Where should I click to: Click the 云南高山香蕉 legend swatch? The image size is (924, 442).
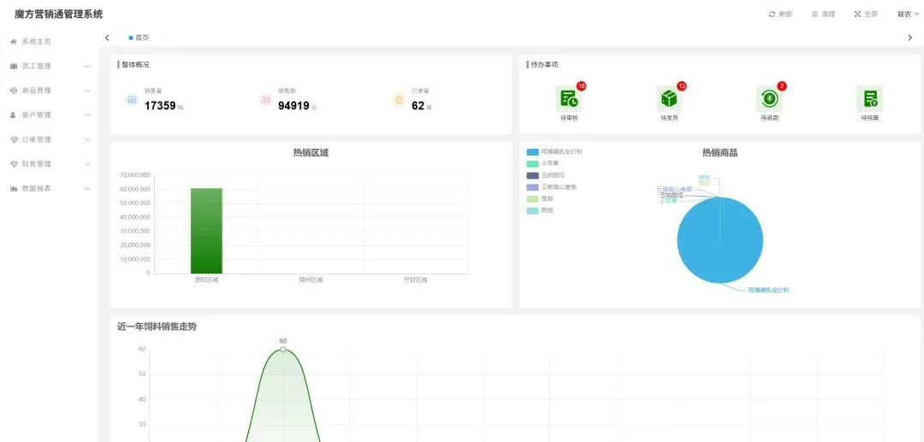pyautogui.click(x=533, y=187)
